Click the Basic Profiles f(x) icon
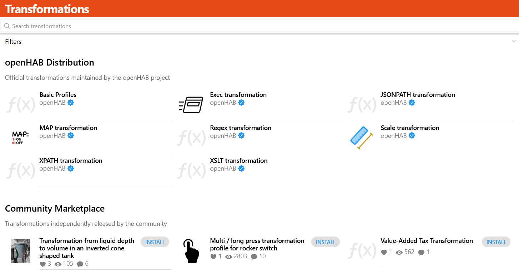 pyautogui.click(x=21, y=105)
